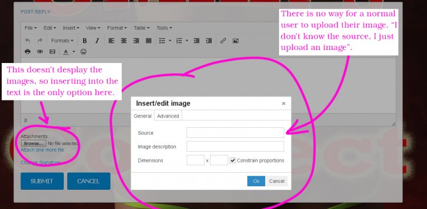427x209 pixels.
Task: Click the editor resize handle corner
Action: [393, 124]
